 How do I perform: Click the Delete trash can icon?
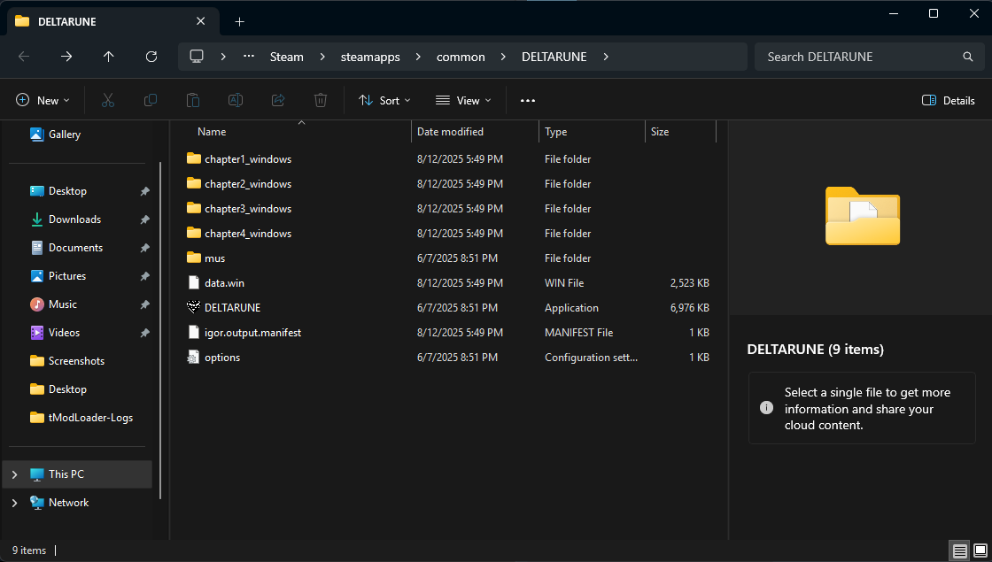click(x=321, y=101)
